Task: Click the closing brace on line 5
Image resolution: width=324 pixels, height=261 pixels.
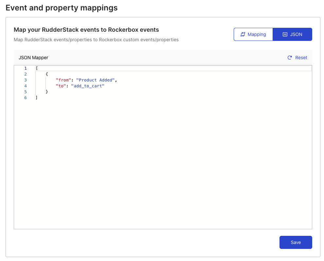Action: coord(47,92)
